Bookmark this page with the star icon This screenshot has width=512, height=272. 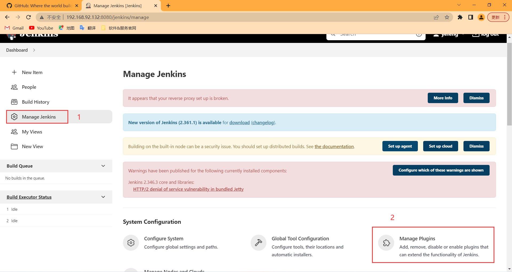[447, 17]
